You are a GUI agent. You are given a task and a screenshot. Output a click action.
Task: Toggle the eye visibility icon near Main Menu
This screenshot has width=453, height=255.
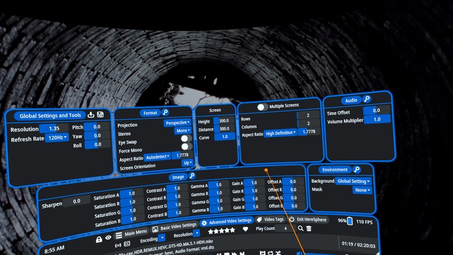pos(108,238)
